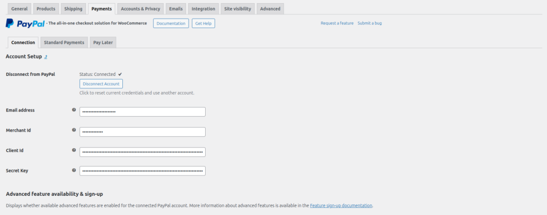This screenshot has width=547, height=215.
Task: Click the Disconnect Account button
Action: click(x=101, y=84)
